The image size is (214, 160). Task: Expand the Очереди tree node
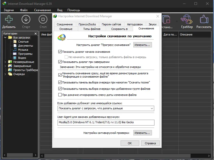click(x=5, y=74)
